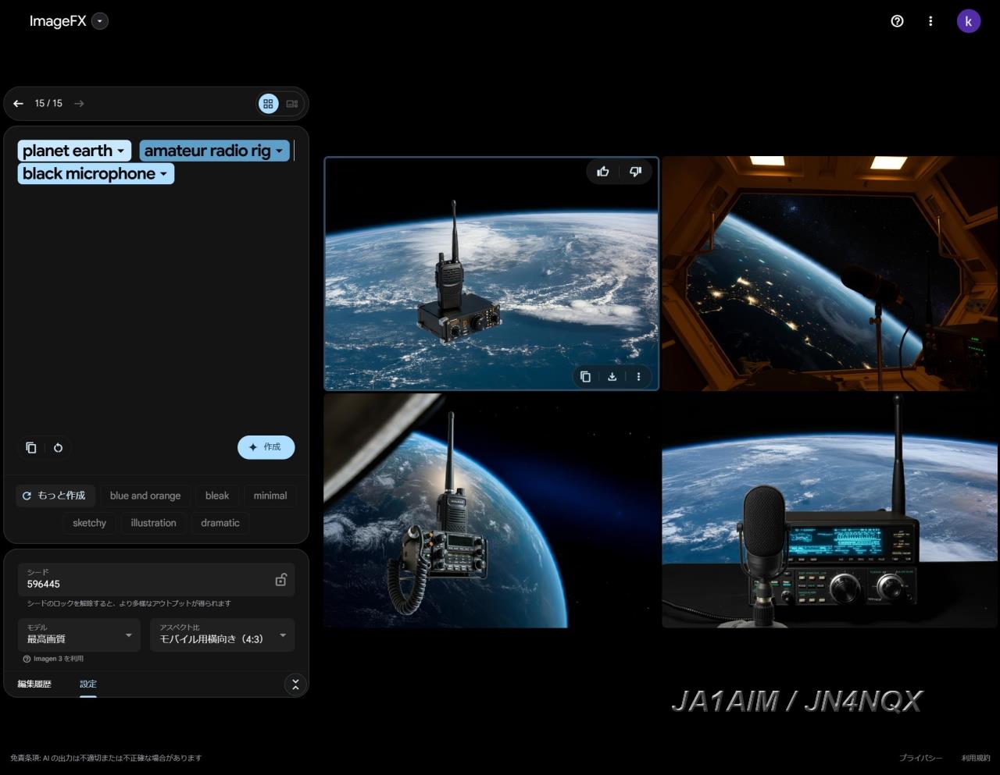Screen dimensions: 1000x775
Task: Open the aspect ratio dropdown
Action: tap(222, 635)
